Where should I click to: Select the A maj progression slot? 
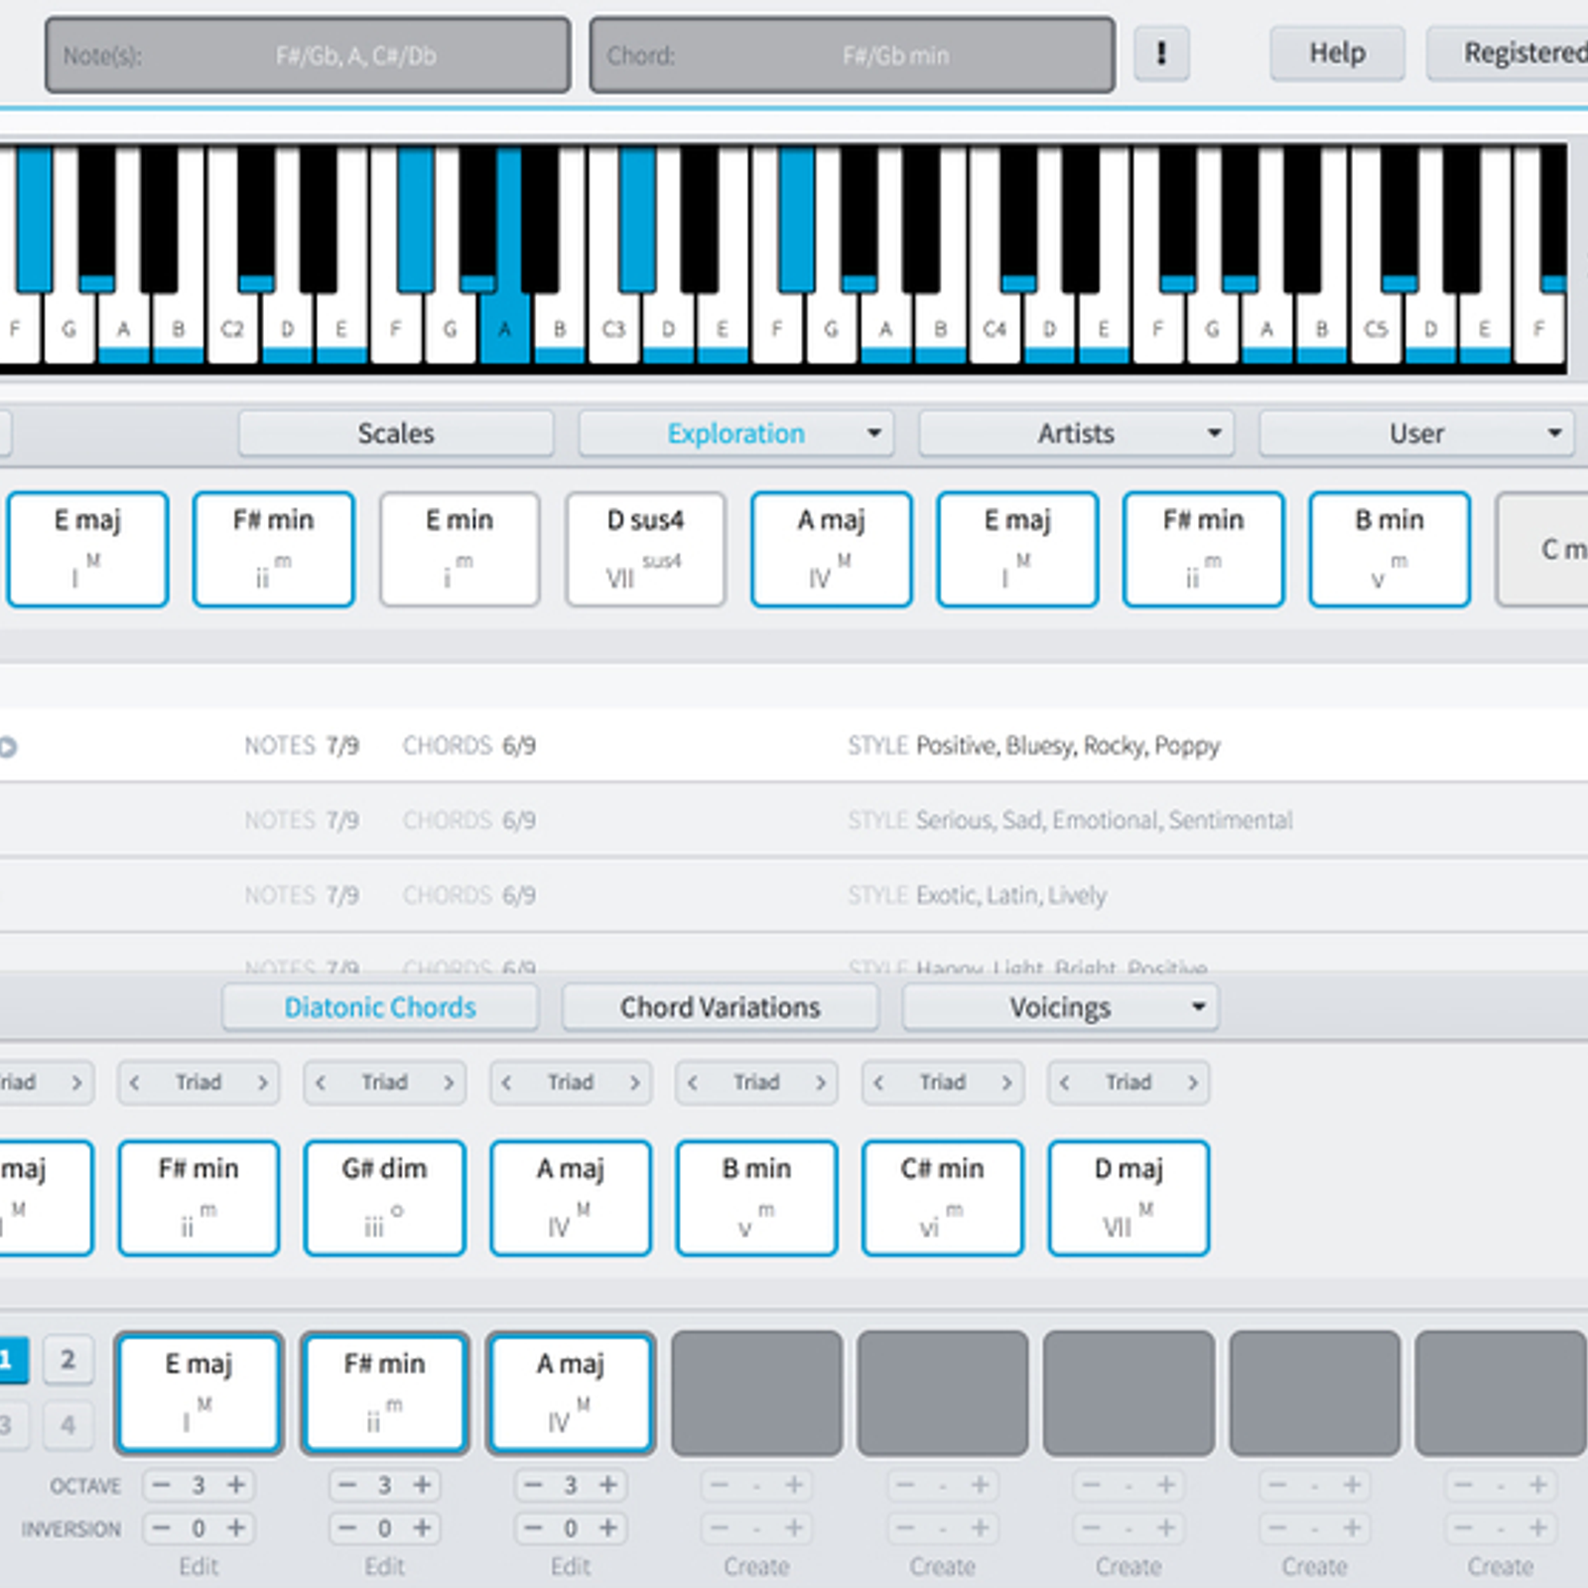571,1393
